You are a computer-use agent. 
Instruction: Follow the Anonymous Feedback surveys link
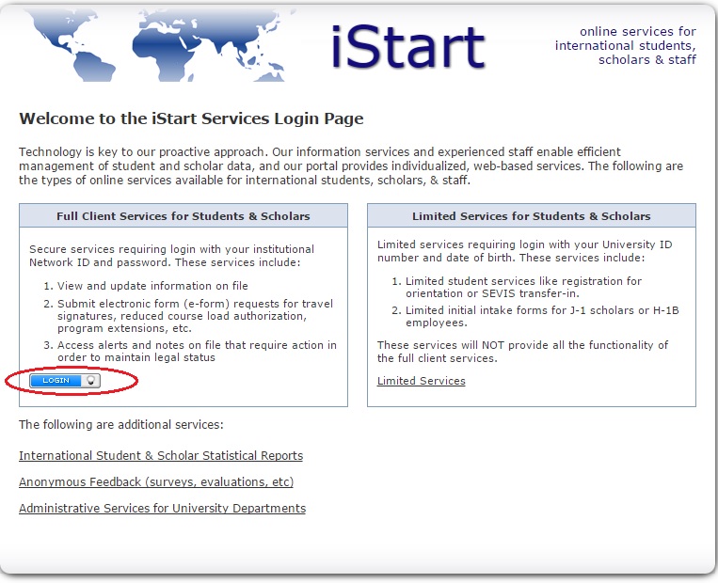click(156, 482)
